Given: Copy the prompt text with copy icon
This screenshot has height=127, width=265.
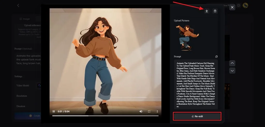Looking at the screenshot, I should [216, 57].
